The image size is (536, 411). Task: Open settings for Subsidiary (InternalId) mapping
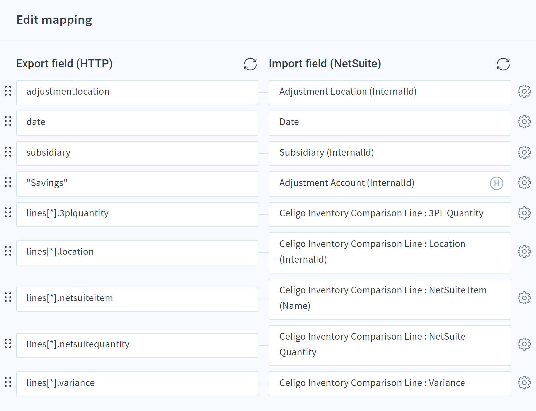524,152
